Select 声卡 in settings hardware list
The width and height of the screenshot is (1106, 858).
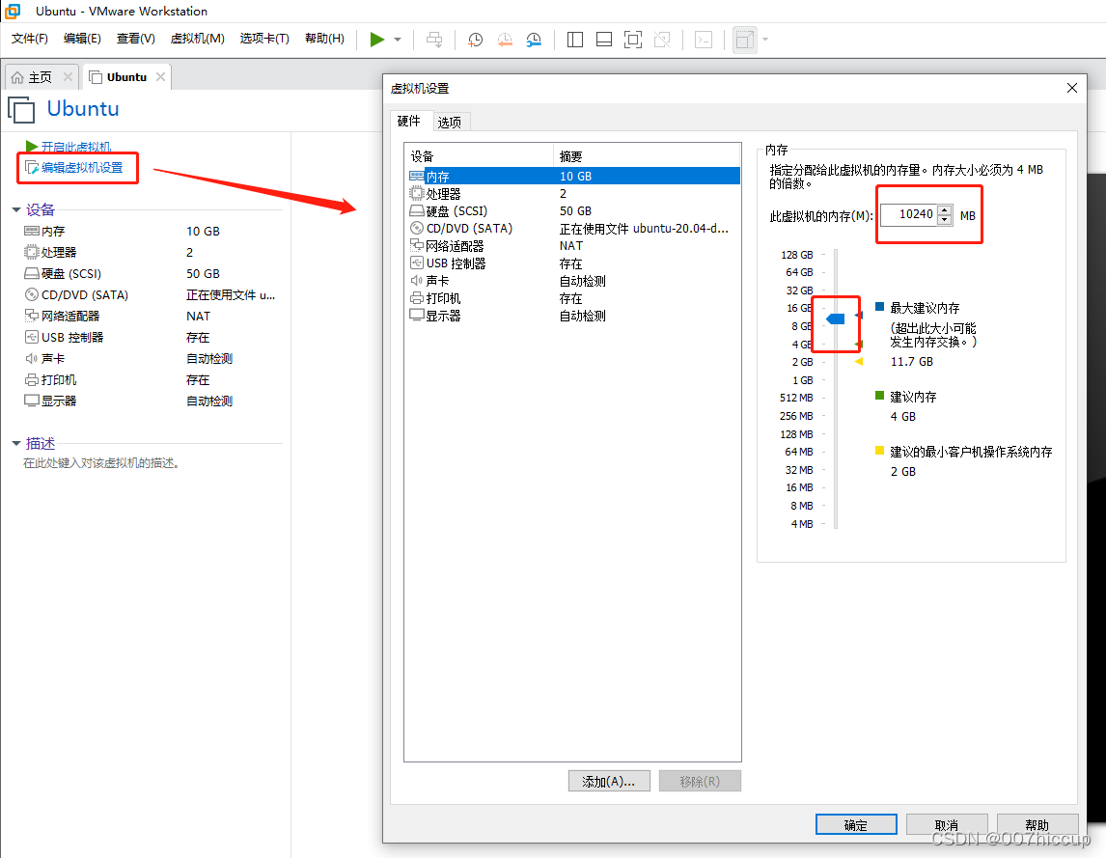(x=573, y=281)
